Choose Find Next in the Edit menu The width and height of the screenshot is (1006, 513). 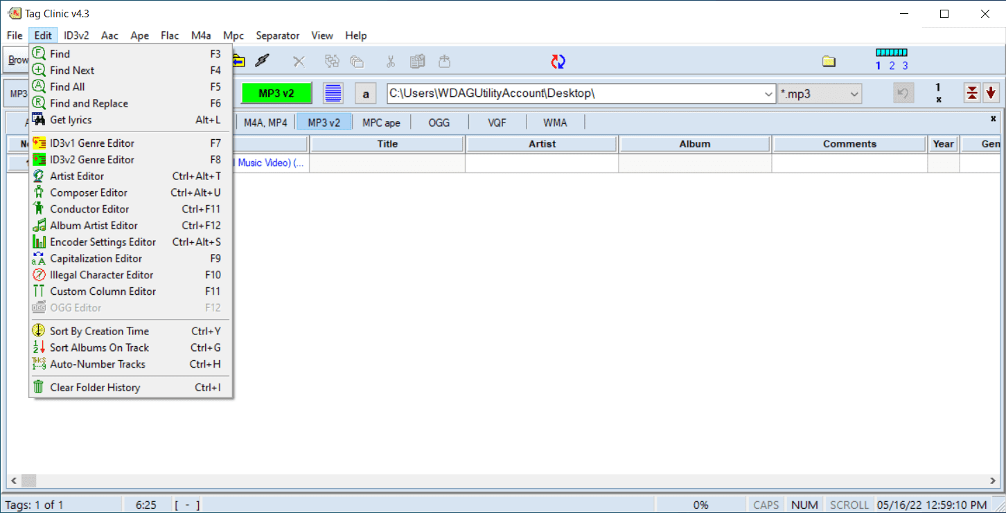130,71
